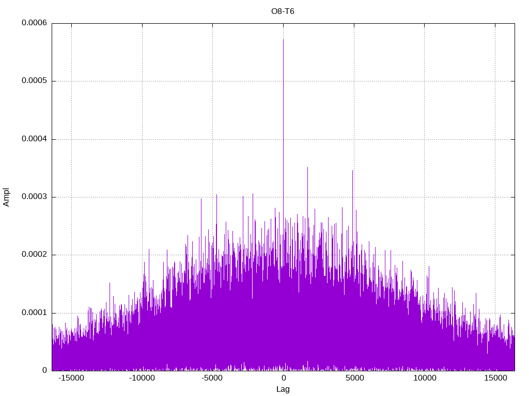
Task: Click y-axis tick value 0.0003
Action: [x=34, y=196]
